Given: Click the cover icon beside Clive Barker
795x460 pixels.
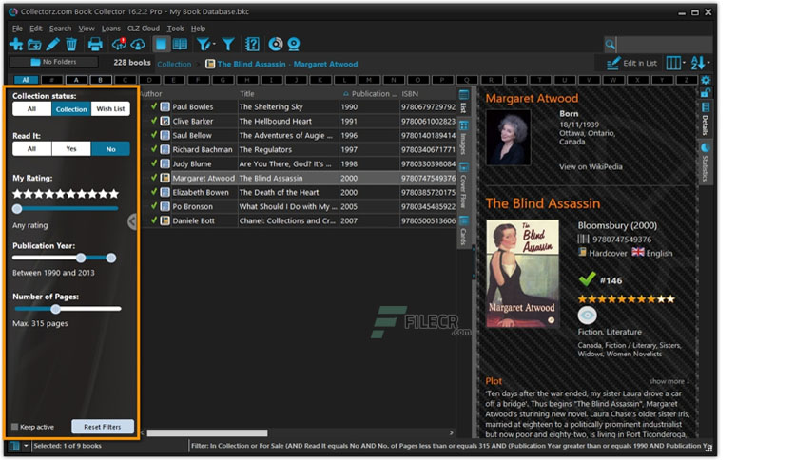Looking at the screenshot, I should tap(165, 121).
